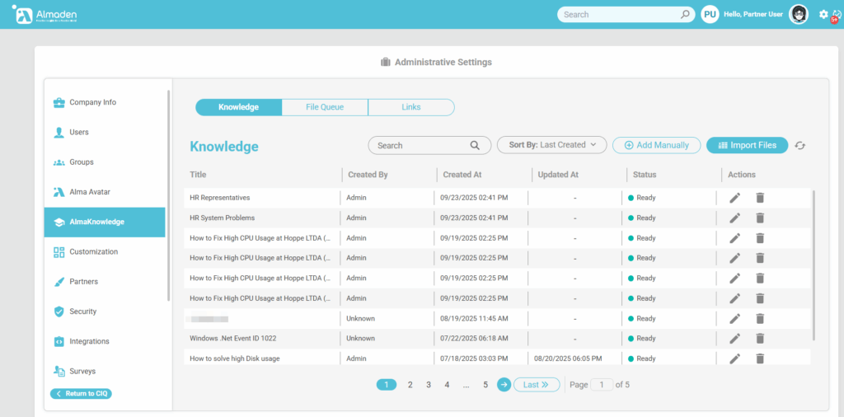The image size is (844, 417).
Task: Delete the HR System Problems entry
Action: tap(760, 218)
